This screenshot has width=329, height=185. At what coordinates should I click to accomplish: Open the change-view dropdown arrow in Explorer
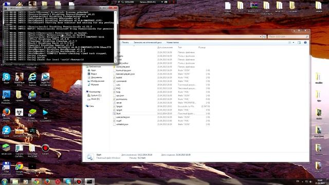294,42
